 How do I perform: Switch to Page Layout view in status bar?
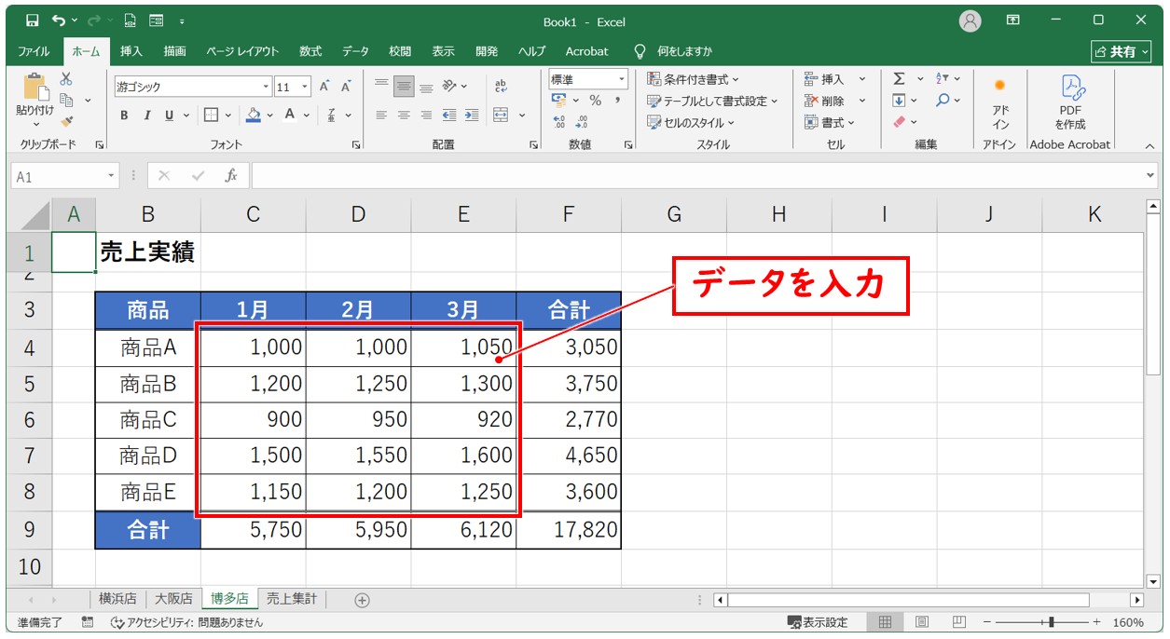click(921, 622)
